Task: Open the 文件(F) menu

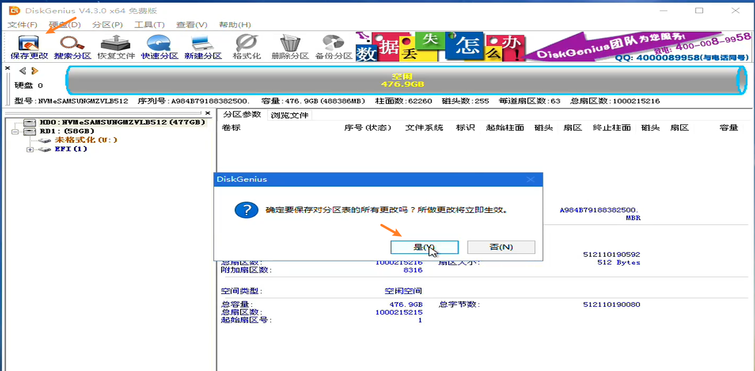Action: tap(22, 25)
